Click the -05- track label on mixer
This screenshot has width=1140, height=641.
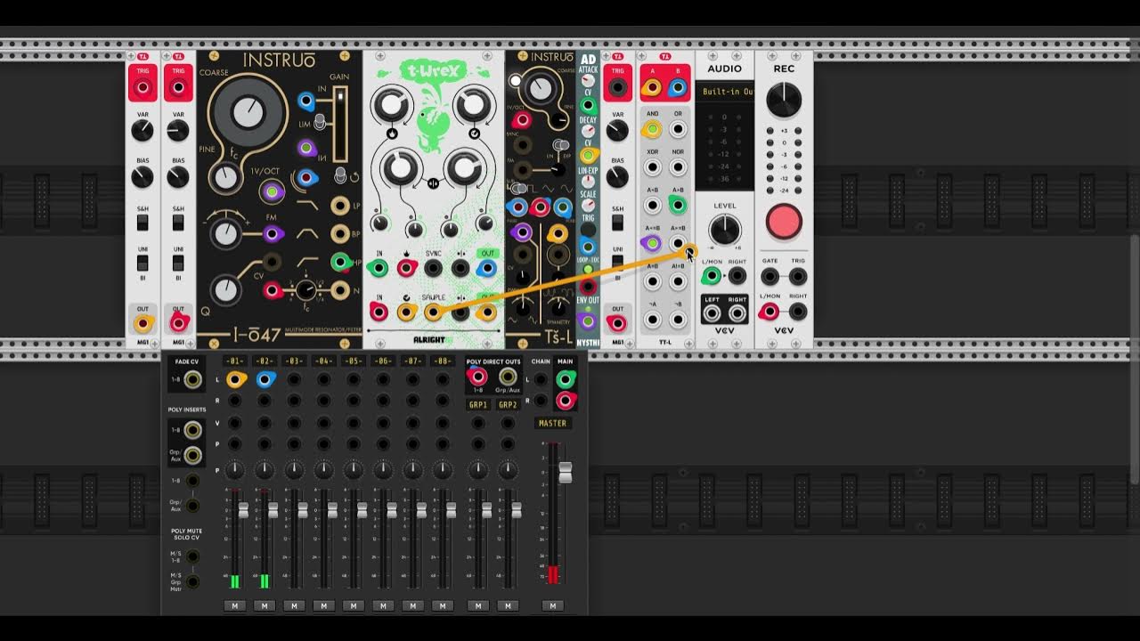coord(354,361)
